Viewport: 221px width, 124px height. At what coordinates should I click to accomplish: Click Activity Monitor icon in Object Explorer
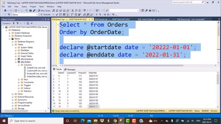31,23
